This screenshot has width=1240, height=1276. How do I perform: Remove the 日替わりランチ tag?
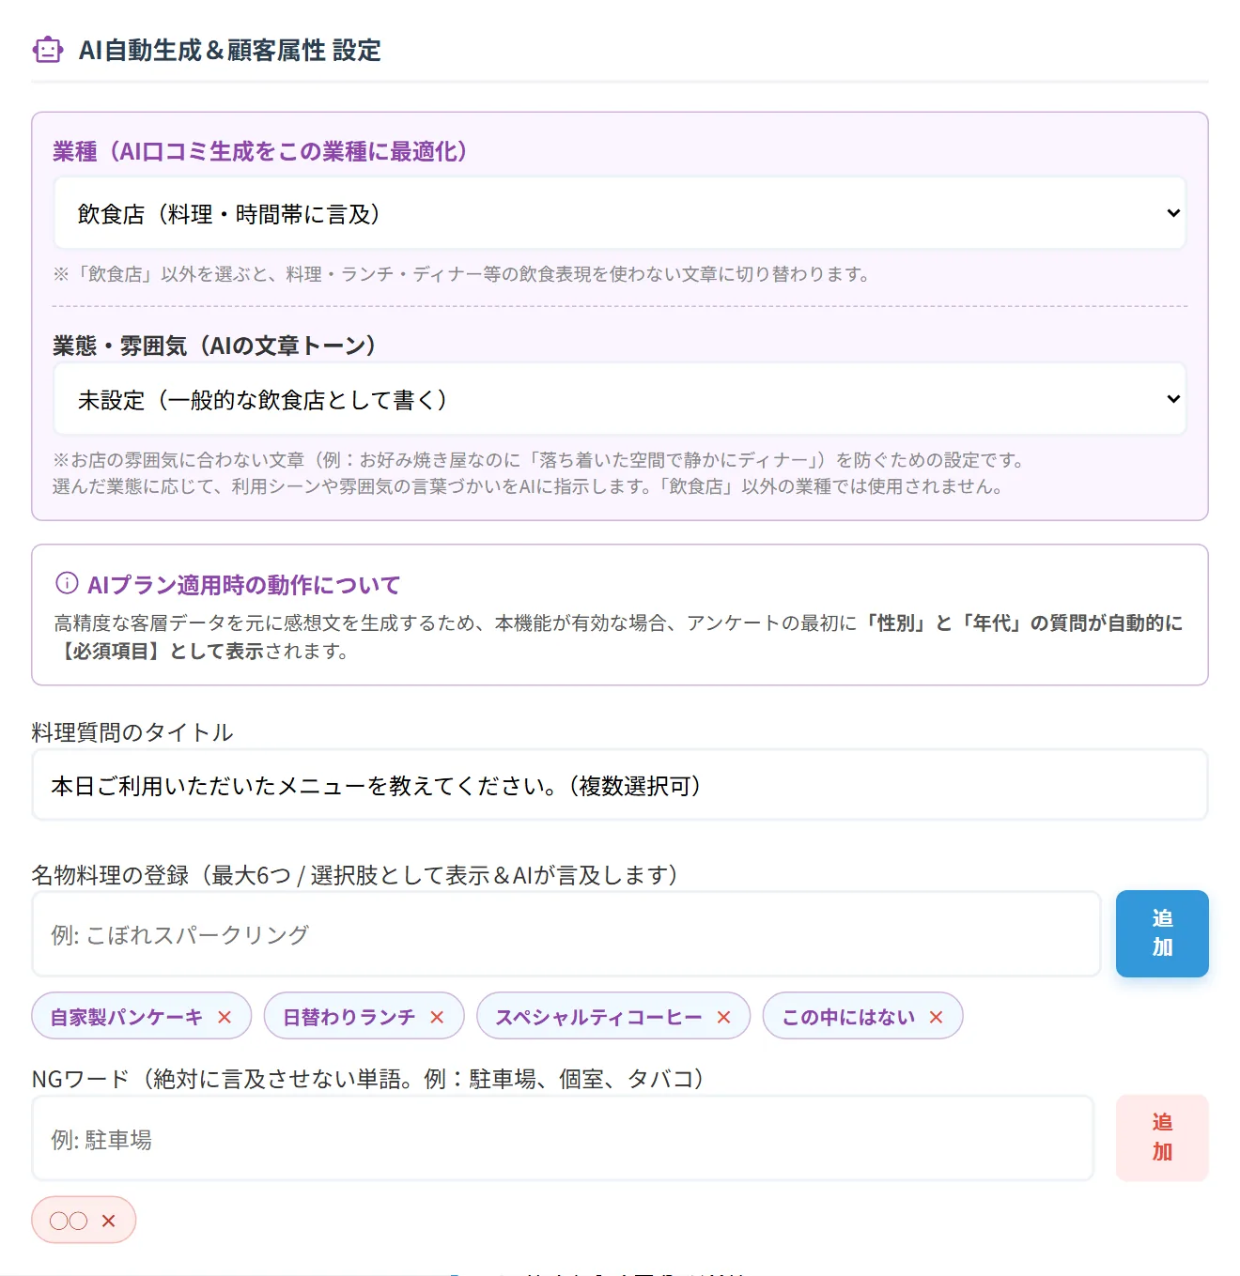coord(437,1017)
